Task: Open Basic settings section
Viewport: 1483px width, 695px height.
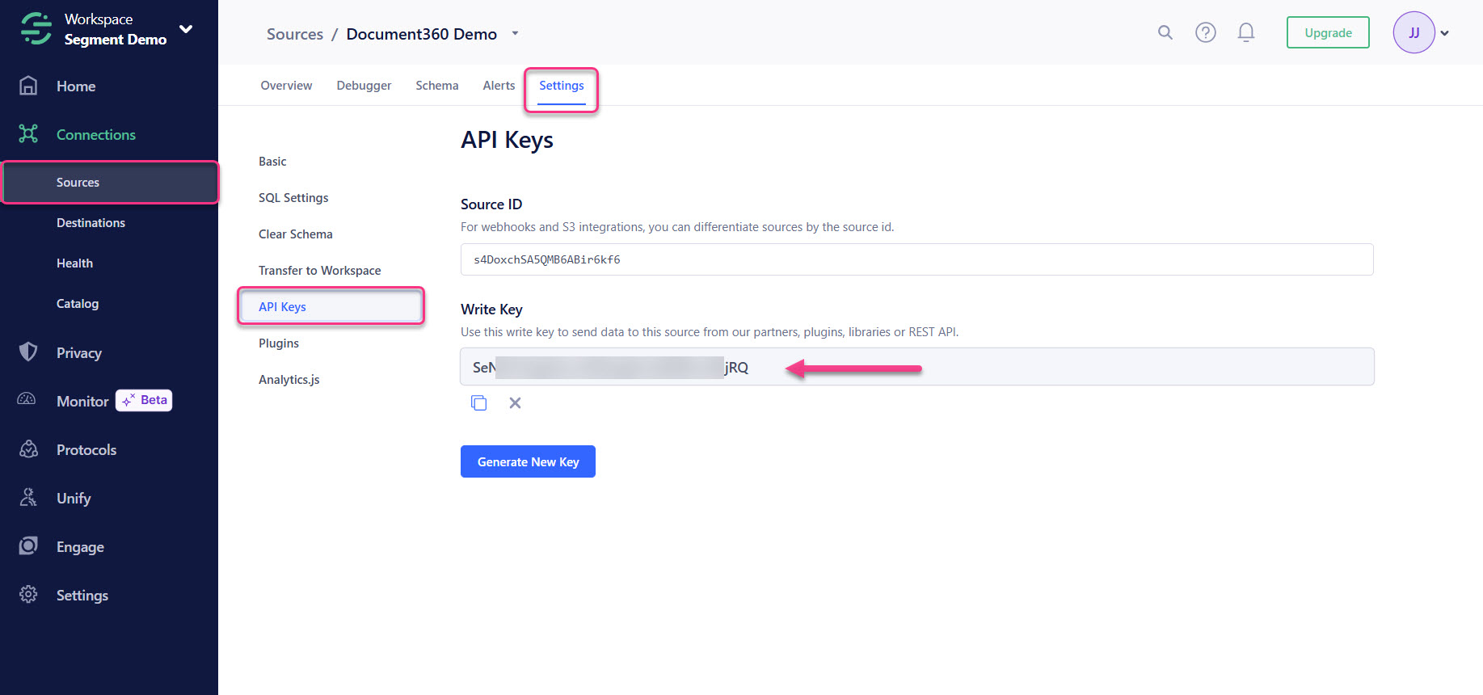Action: pyautogui.click(x=272, y=162)
